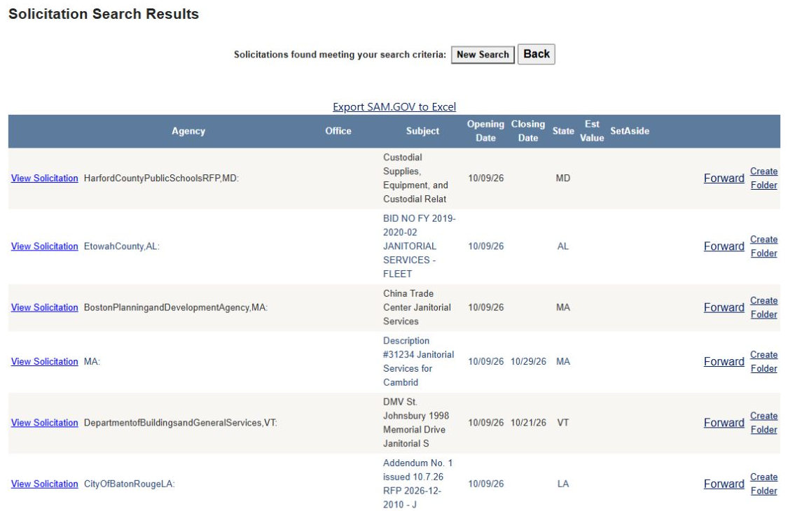Viewport: 788px width, 511px height.
Task: Click the MD state cell
Action: 563,178
